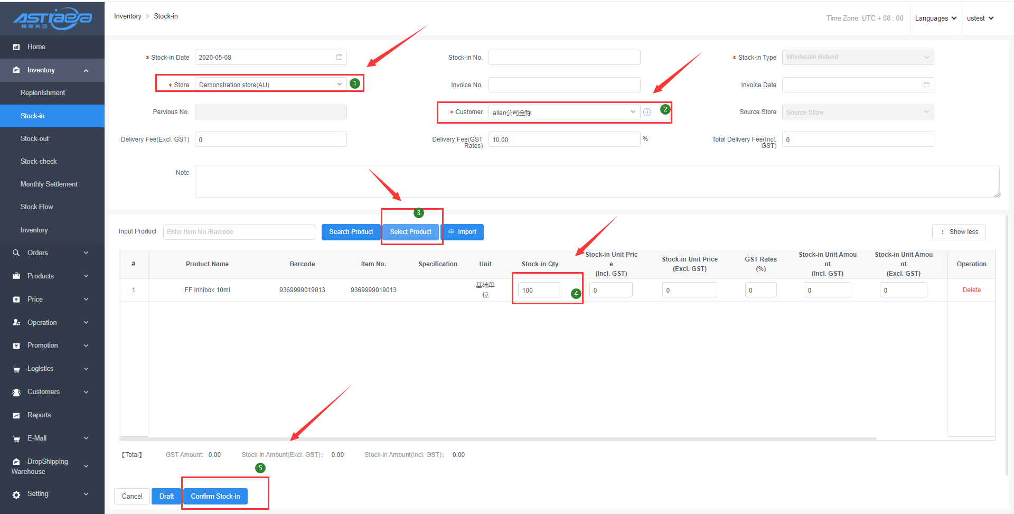Open the Store dropdown
Image resolution: width=1014 pixels, height=514 pixels.
coord(270,85)
